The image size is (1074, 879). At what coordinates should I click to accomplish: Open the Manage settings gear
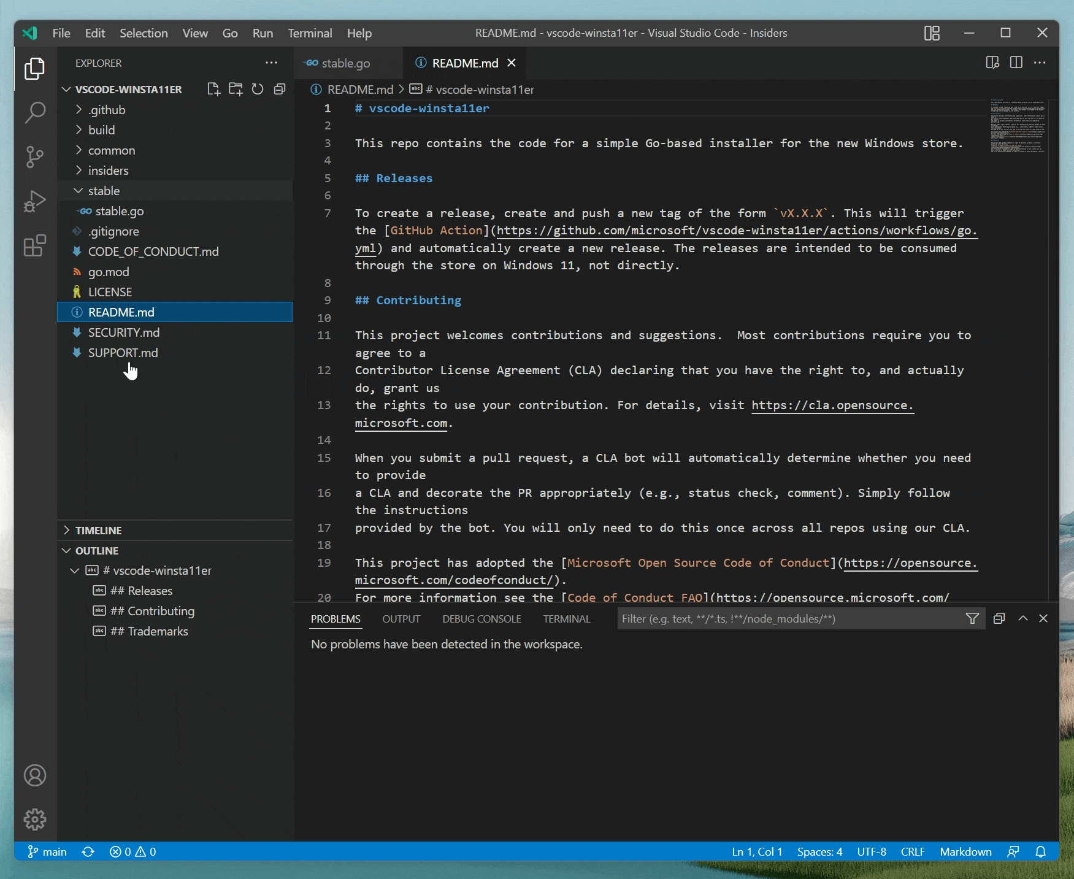pyautogui.click(x=35, y=820)
